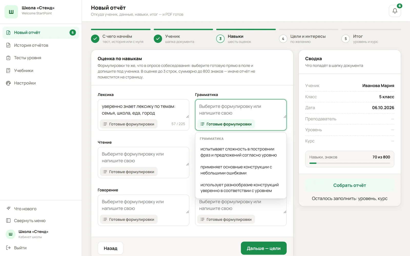Open Готовые формулировки for Говорение
Screen dimensions: 410x256
(x=129, y=219)
